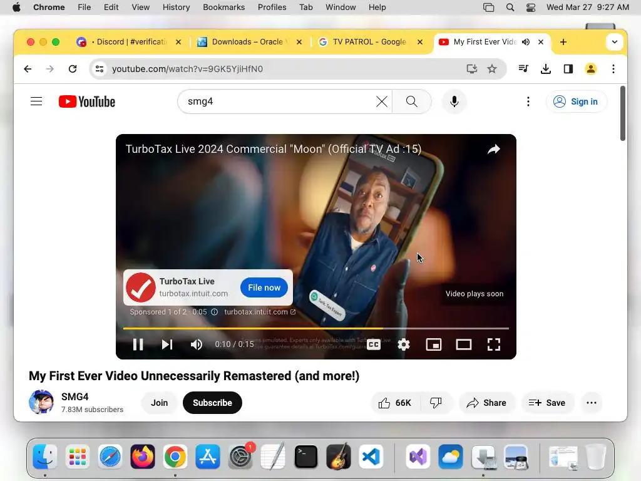This screenshot has height=481, width=641.
Task: Save video to playlist
Action: [x=547, y=403]
